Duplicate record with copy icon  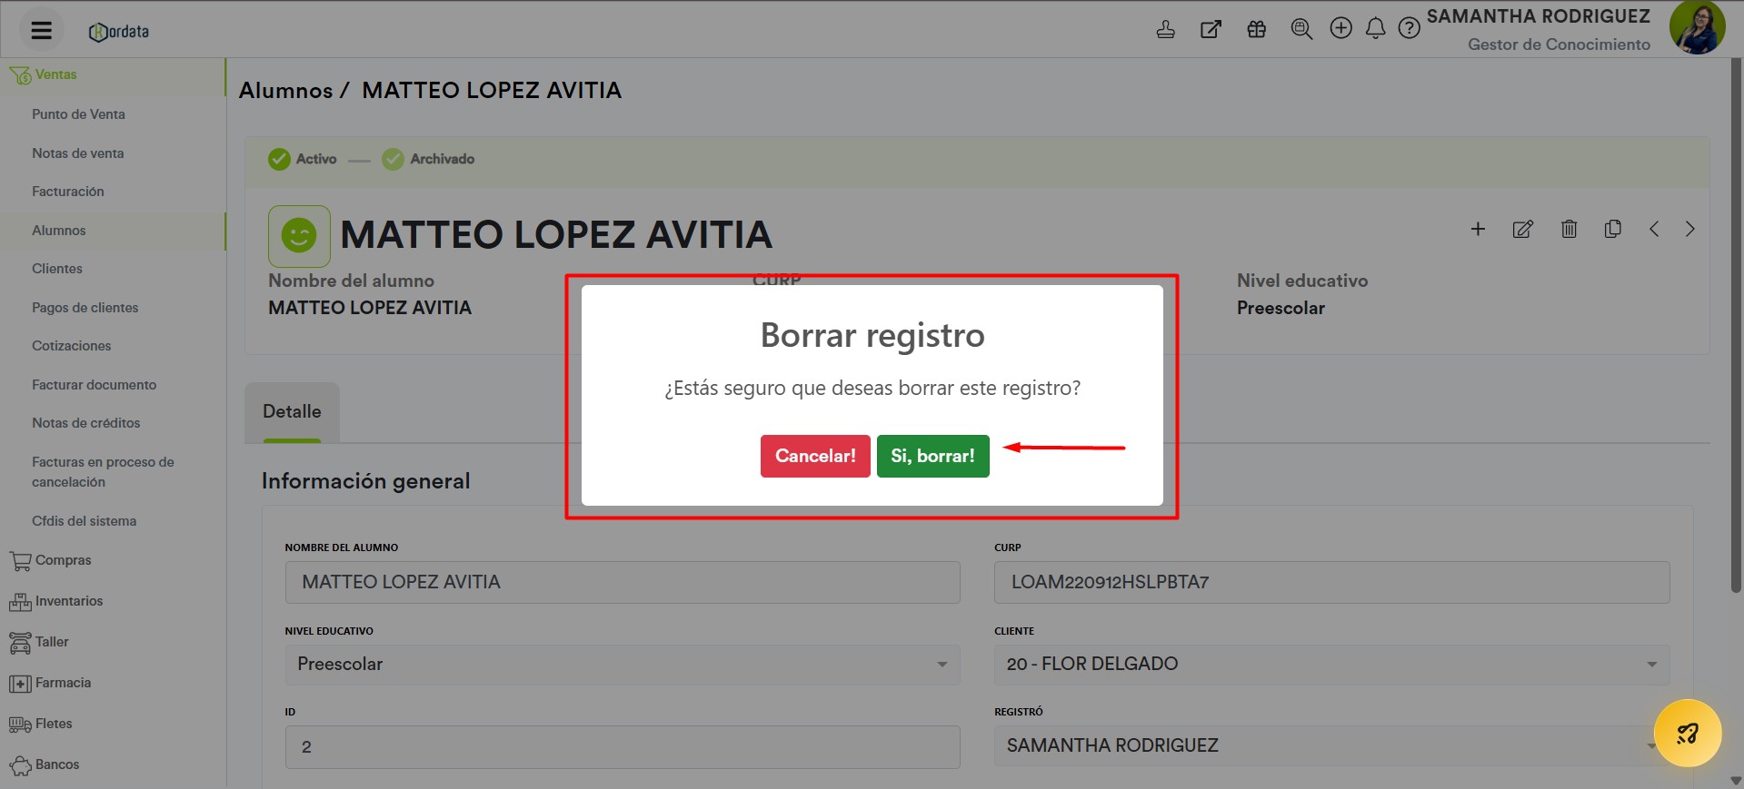coord(1613,229)
